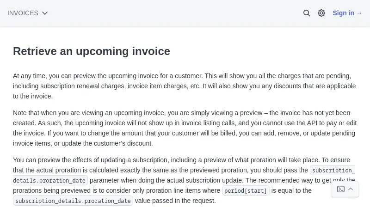The image size is (370, 208).
Task: Click the details.proration_date code chip at line start
Action: click(50, 180)
